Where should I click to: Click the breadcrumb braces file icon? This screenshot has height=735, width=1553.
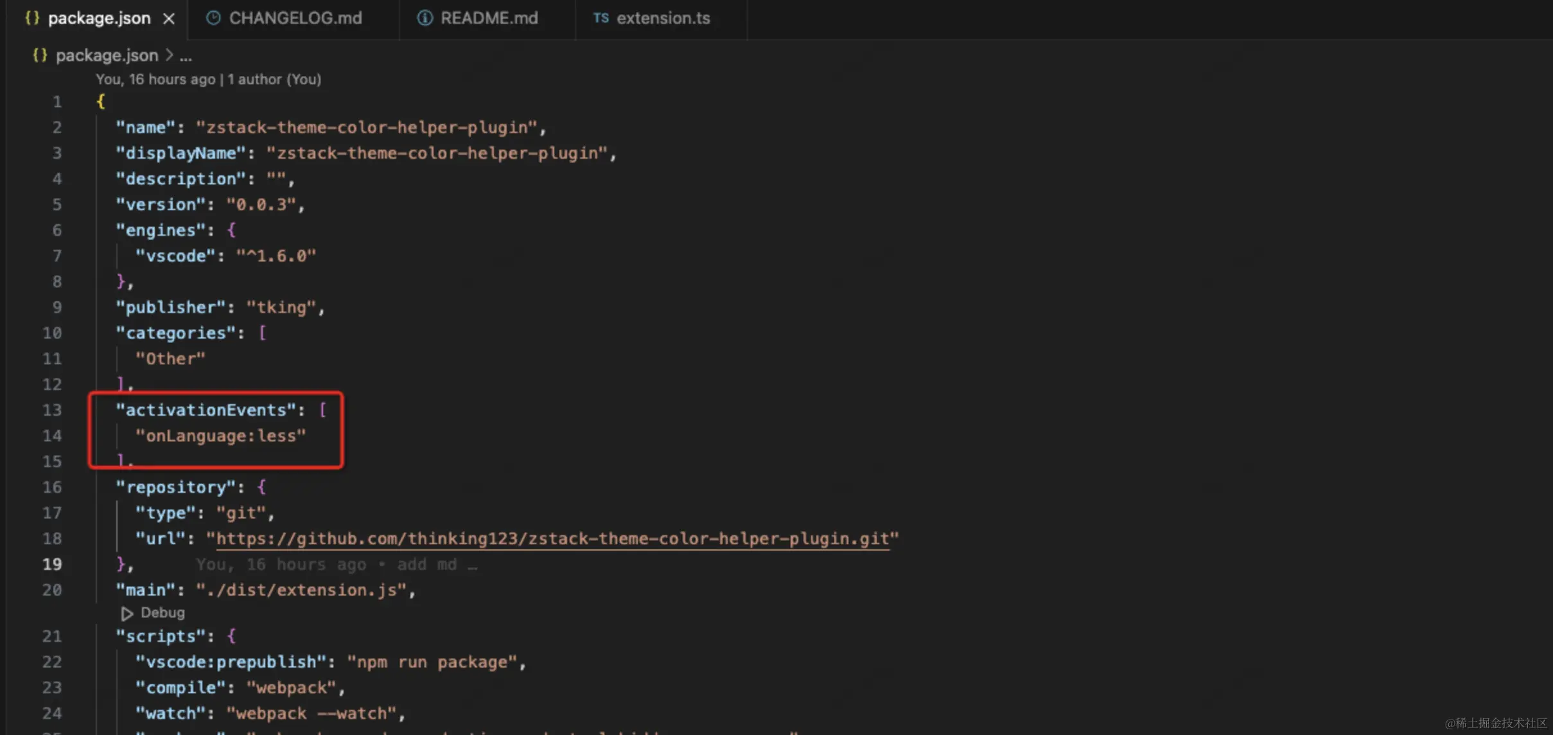pyautogui.click(x=40, y=55)
